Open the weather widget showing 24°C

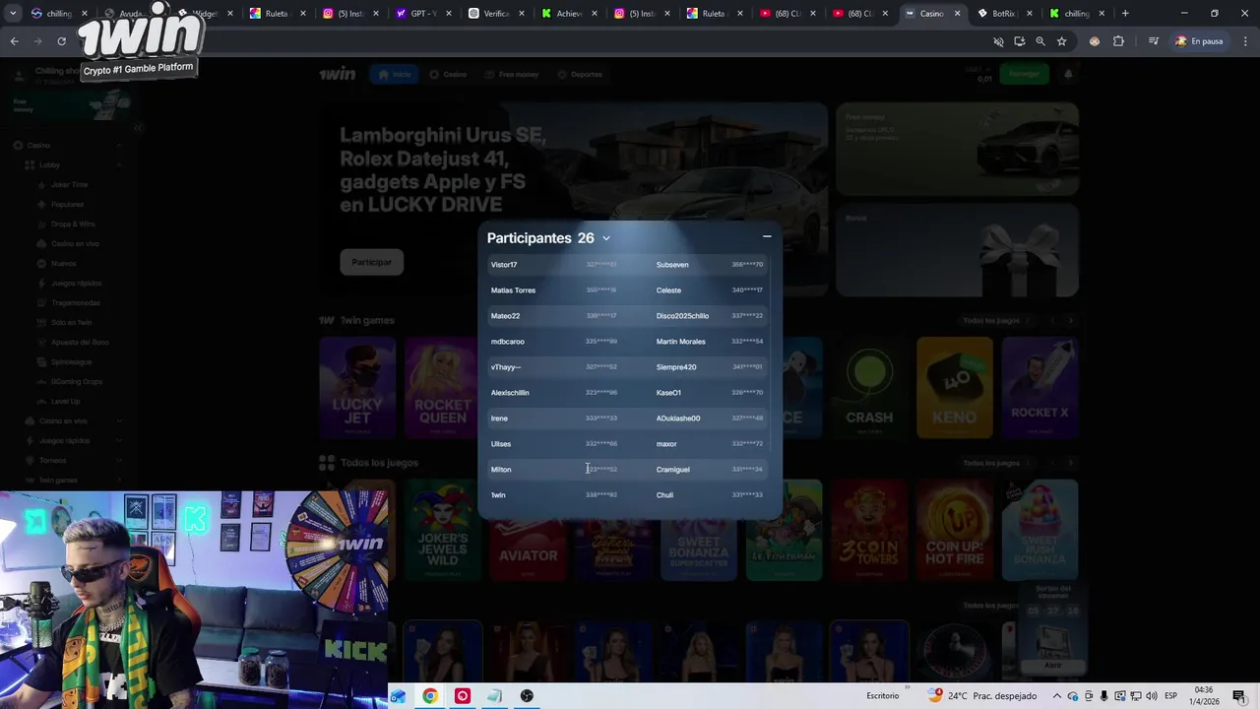[x=981, y=696]
